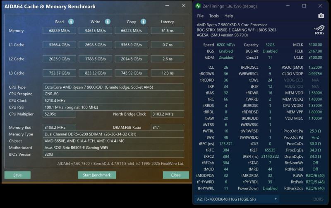Viewport: 331px width, 208px height.
Task: Click the tCL value 26
Action: [x=226, y=68]
